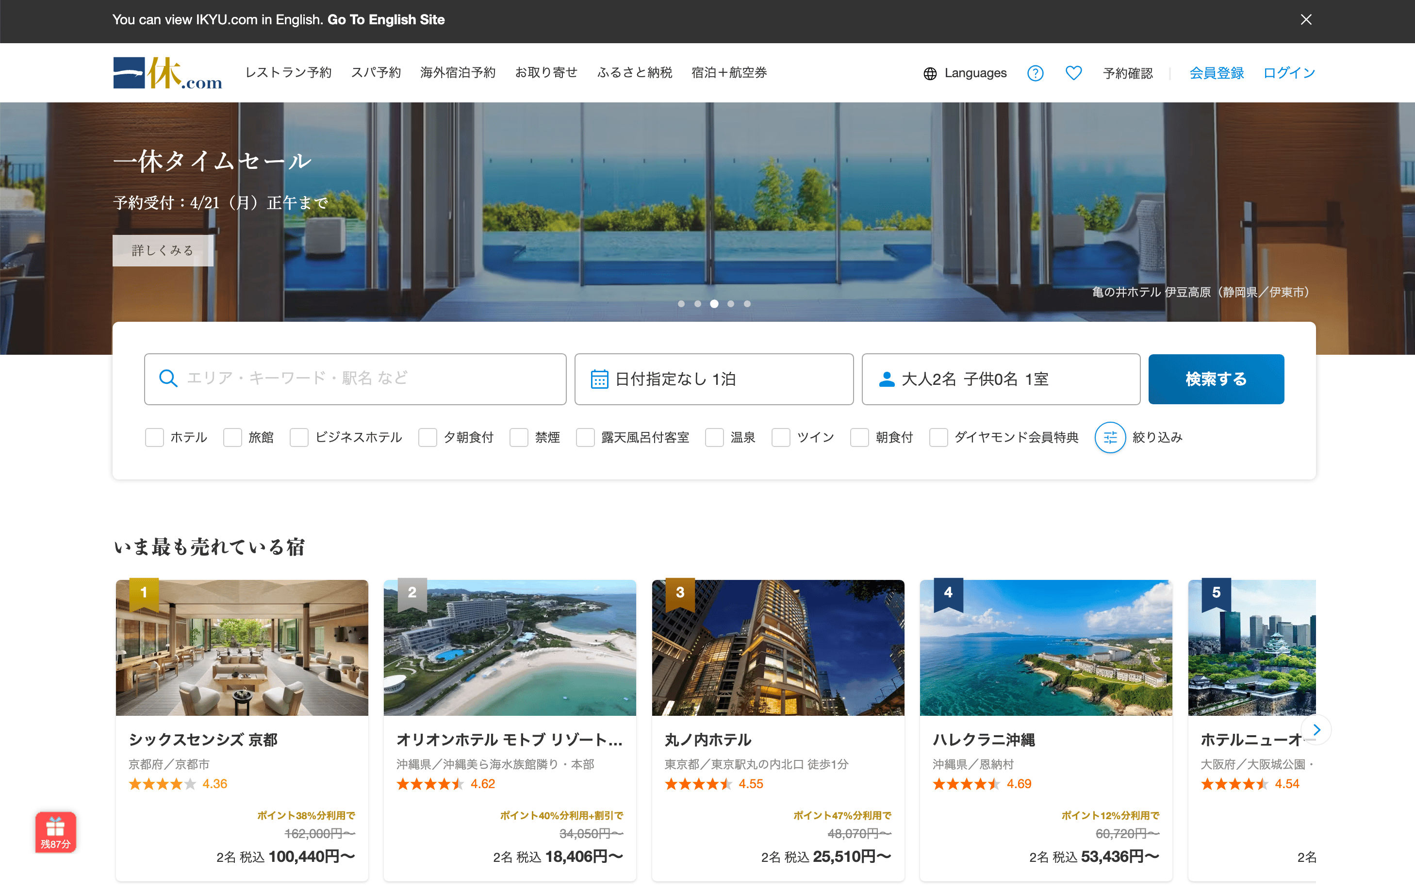The width and height of the screenshot is (1415, 891).
Task: Expand the Languages menu
Action: click(975, 73)
